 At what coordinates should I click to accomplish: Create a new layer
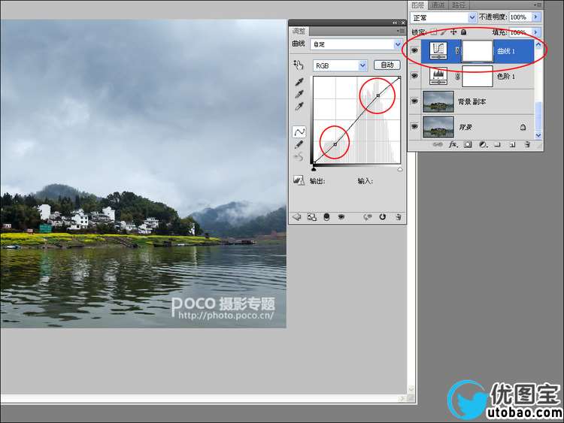click(x=512, y=145)
